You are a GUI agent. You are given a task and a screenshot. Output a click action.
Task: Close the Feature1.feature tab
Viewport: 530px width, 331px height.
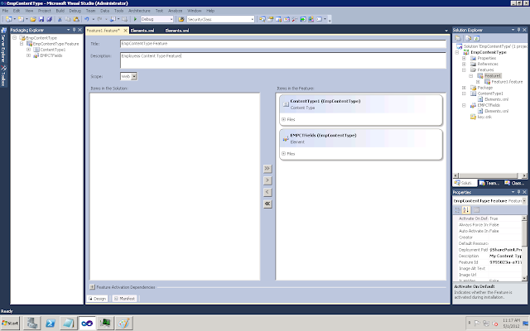(x=125, y=31)
